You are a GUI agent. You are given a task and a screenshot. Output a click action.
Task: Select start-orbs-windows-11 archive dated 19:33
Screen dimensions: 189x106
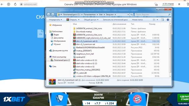(85, 67)
